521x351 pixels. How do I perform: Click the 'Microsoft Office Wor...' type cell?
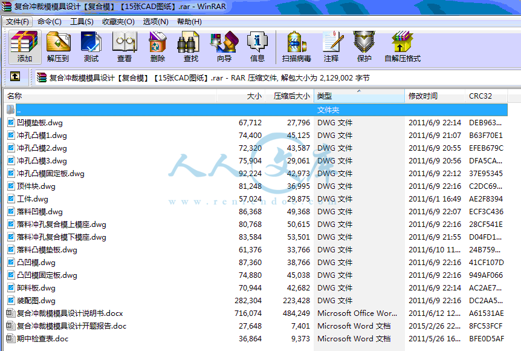(x=357, y=313)
